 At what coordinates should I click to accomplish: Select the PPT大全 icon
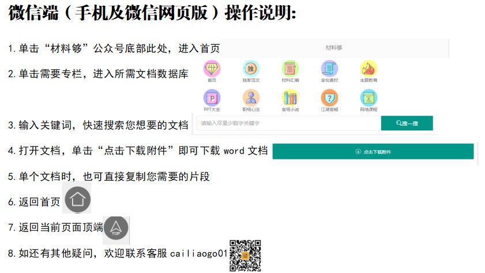[x=212, y=98]
